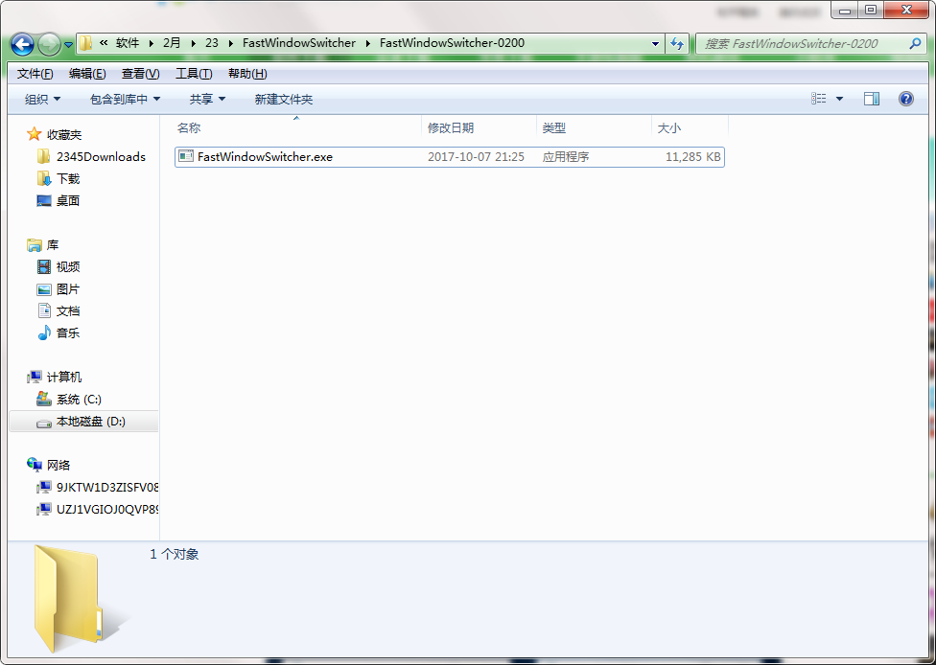Click the 音乐 note icon
936x665 pixels.
[x=43, y=332]
